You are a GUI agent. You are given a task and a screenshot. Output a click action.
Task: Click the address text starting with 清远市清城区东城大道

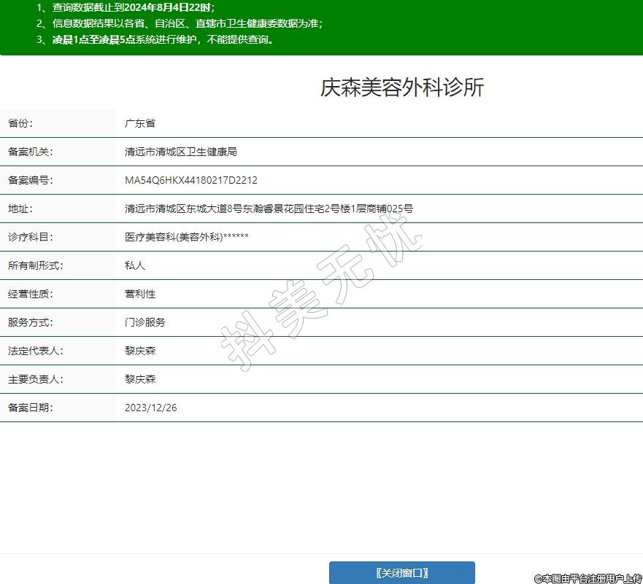click(x=269, y=209)
